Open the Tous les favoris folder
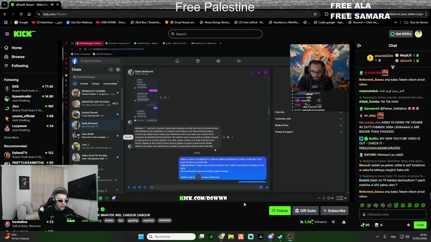Screen dimensions: 431x242 416,23
